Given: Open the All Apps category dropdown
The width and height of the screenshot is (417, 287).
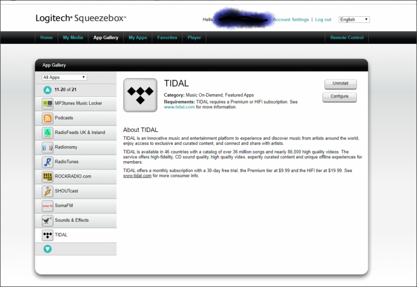Looking at the screenshot, I should click(x=64, y=77).
